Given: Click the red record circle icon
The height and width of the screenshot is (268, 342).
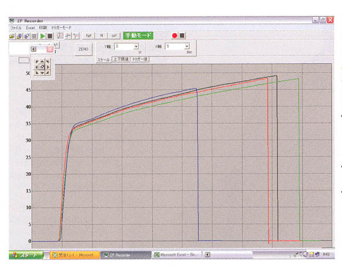Looking at the screenshot, I should pos(174,35).
